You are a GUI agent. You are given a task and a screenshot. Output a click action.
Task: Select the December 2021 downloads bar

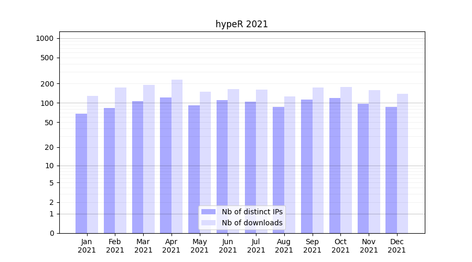tap(402, 163)
